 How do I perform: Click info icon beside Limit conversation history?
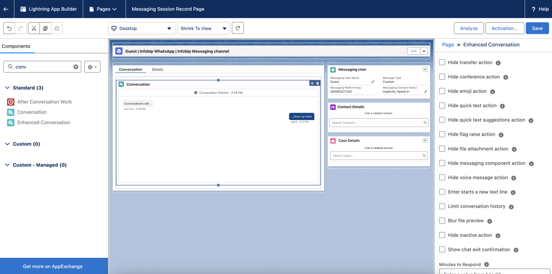[511, 207]
